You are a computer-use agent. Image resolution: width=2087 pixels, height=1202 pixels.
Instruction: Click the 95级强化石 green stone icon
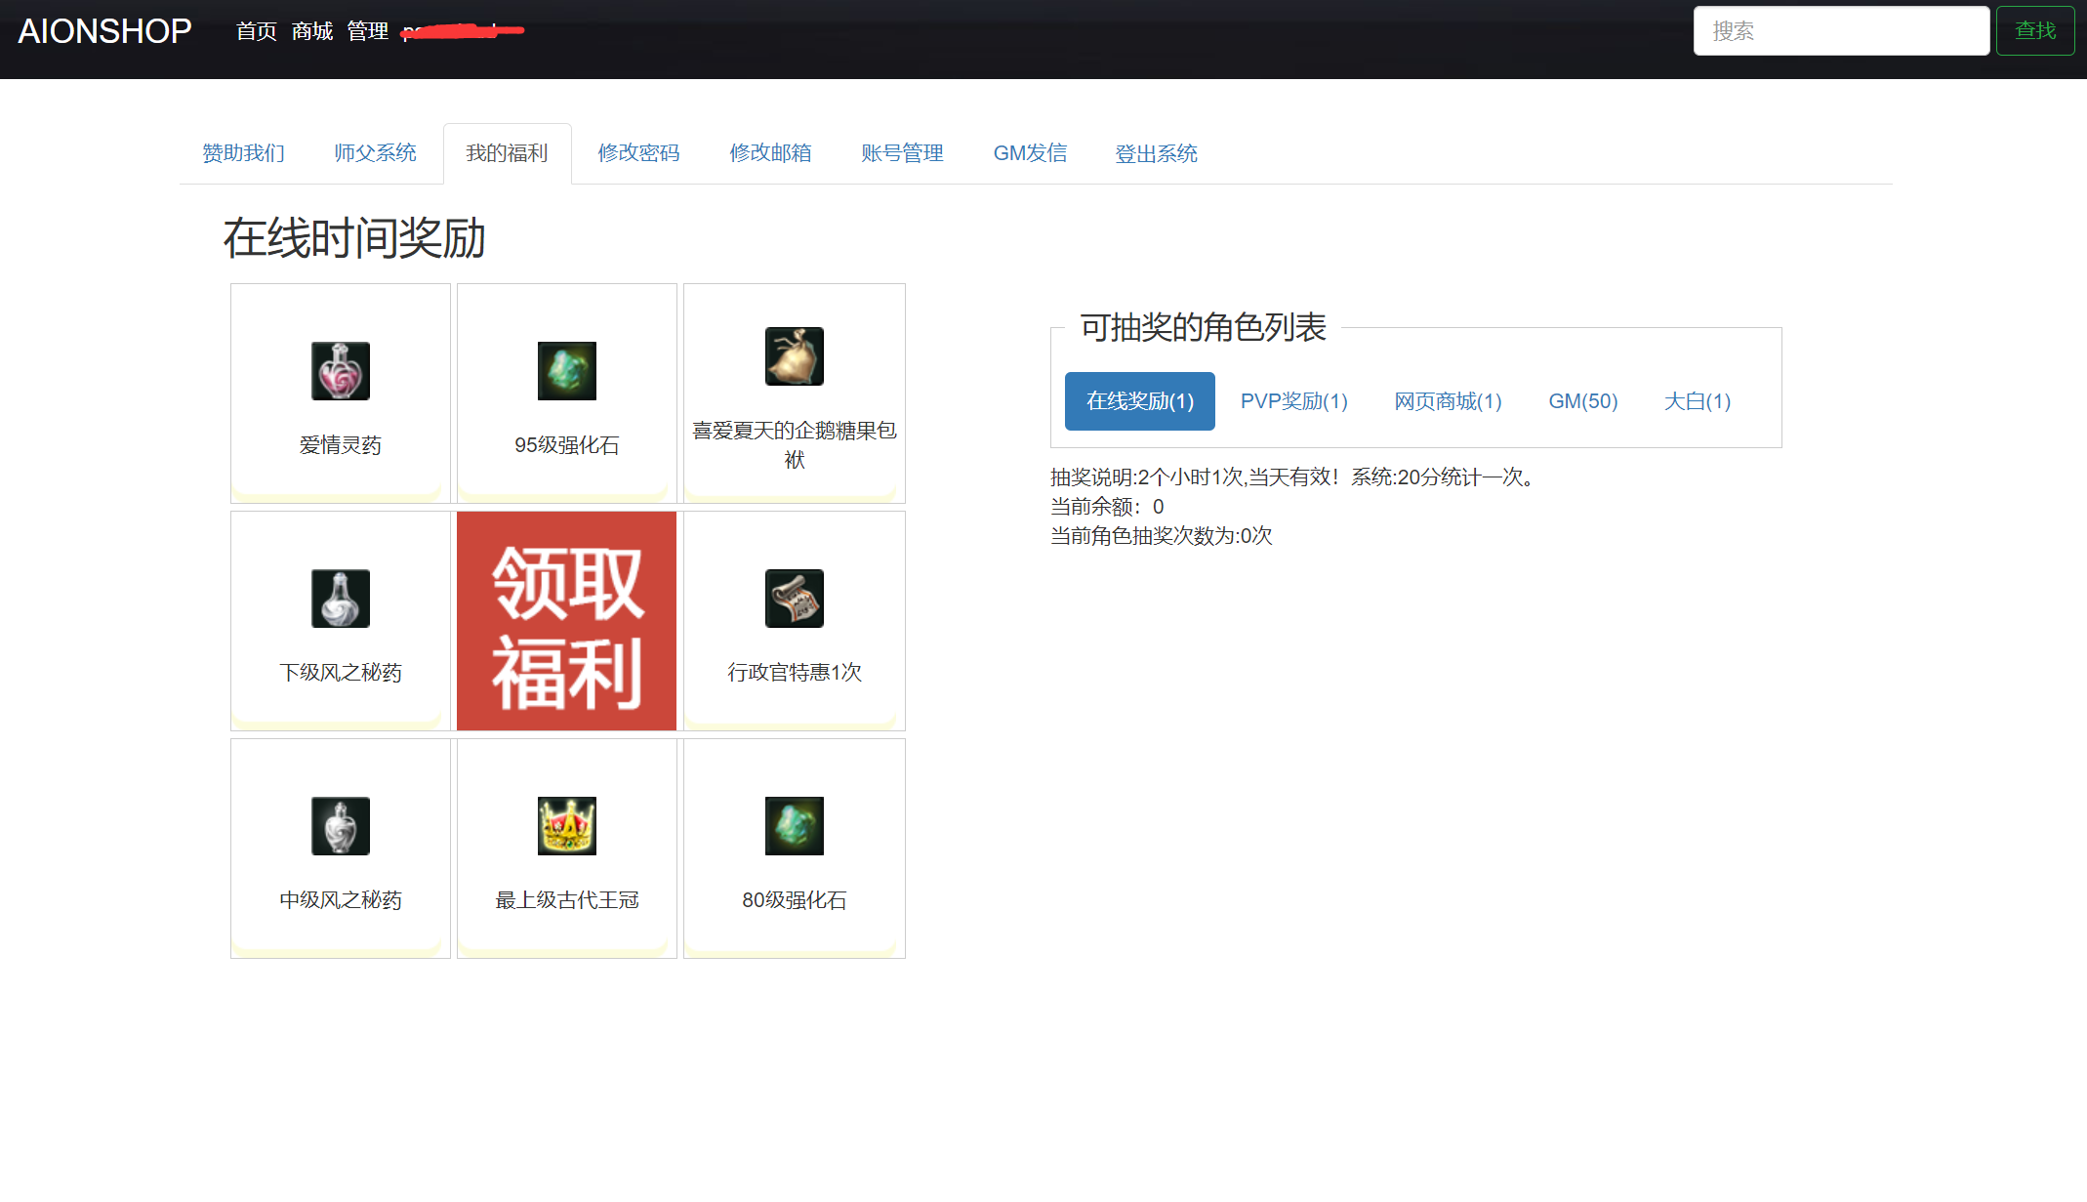566,371
